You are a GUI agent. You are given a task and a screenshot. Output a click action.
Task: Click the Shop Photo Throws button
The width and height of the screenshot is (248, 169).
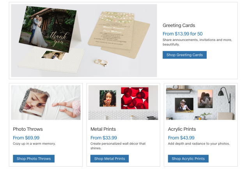(x=34, y=158)
